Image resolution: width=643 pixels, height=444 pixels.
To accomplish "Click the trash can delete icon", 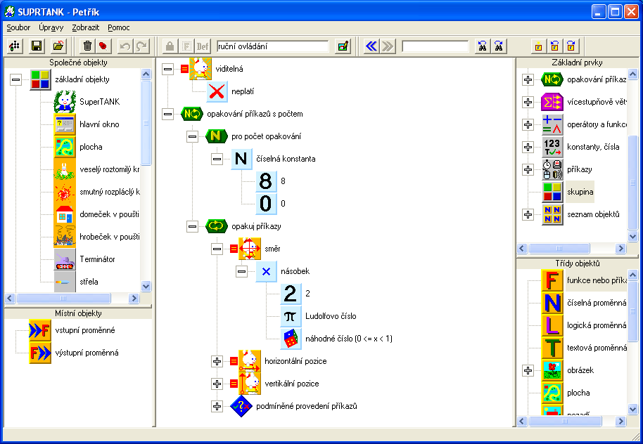I will (x=87, y=46).
